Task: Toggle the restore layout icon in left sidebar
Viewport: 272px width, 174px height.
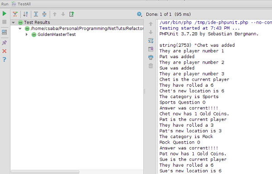Action: point(5,32)
